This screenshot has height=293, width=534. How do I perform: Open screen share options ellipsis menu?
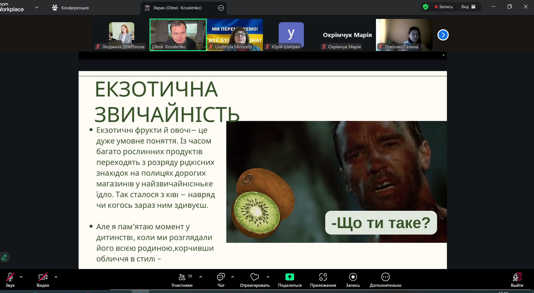click(x=221, y=8)
